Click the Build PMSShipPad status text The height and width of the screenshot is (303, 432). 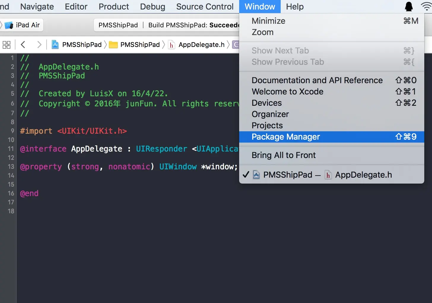tap(194, 25)
